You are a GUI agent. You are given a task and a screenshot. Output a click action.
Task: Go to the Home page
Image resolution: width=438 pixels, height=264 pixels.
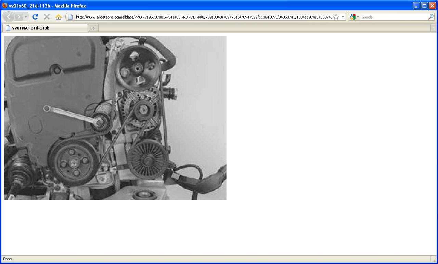coord(59,17)
